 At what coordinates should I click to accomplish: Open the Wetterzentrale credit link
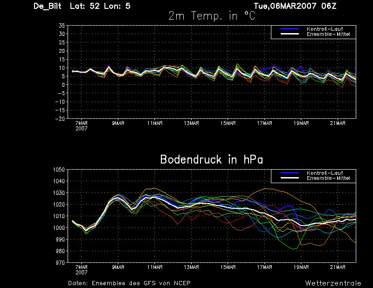tap(333, 283)
